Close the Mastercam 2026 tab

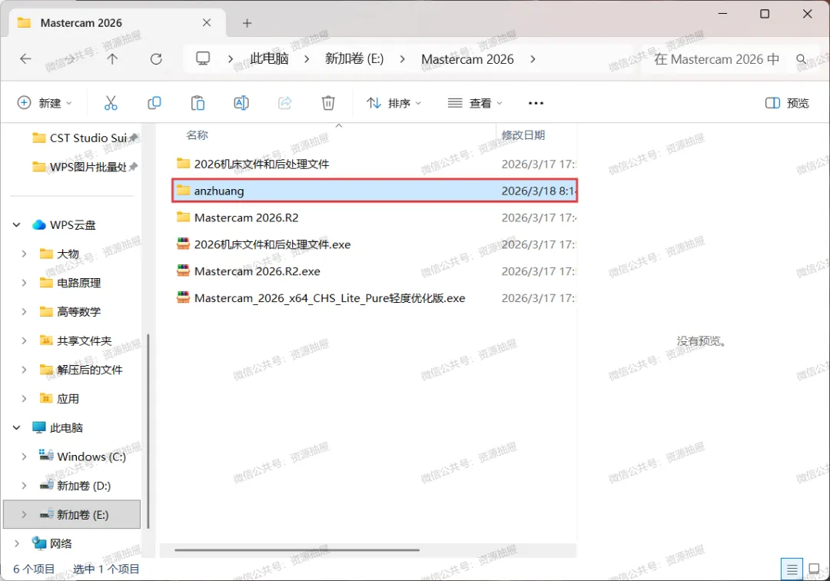[207, 23]
